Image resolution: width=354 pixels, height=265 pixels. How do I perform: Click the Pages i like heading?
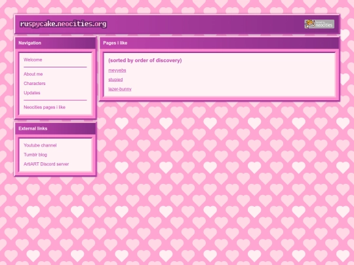click(x=115, y=43)
